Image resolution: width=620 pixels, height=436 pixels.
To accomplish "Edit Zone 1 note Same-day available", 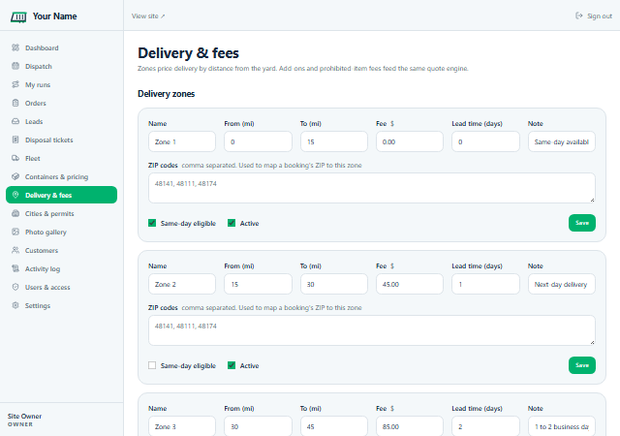I will coord(562,141).
